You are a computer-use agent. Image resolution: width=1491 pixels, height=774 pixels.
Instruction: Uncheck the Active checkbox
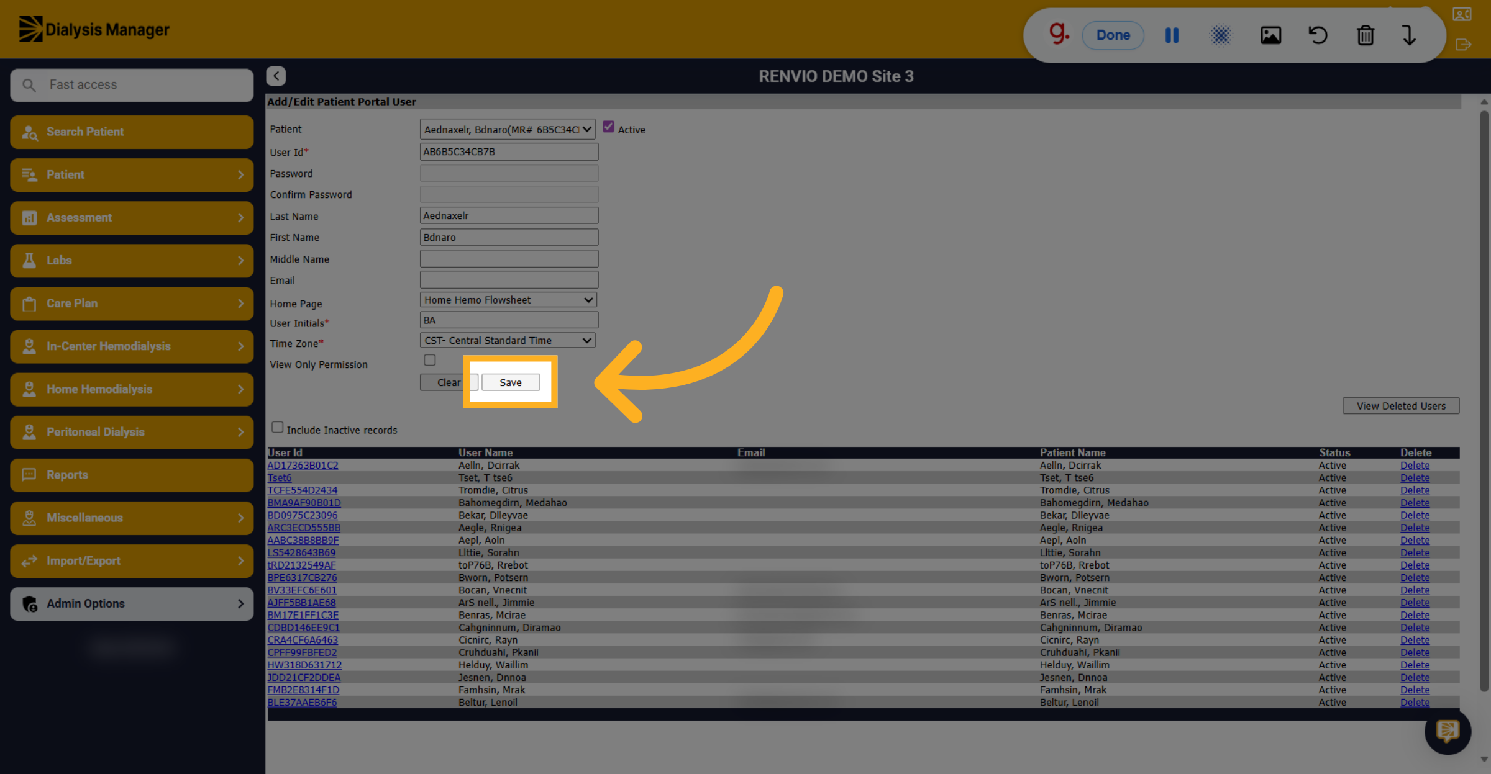click(608, 127)
